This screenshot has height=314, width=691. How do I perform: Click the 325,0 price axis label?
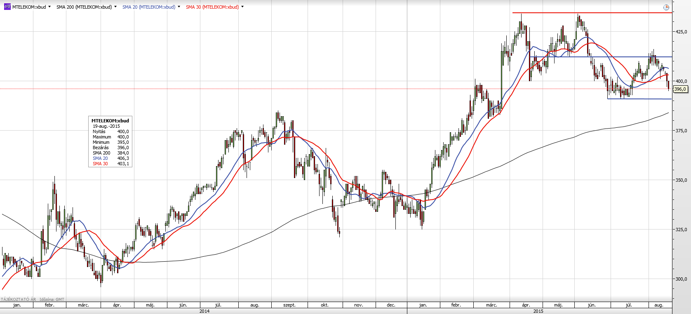tap(681, 230)
